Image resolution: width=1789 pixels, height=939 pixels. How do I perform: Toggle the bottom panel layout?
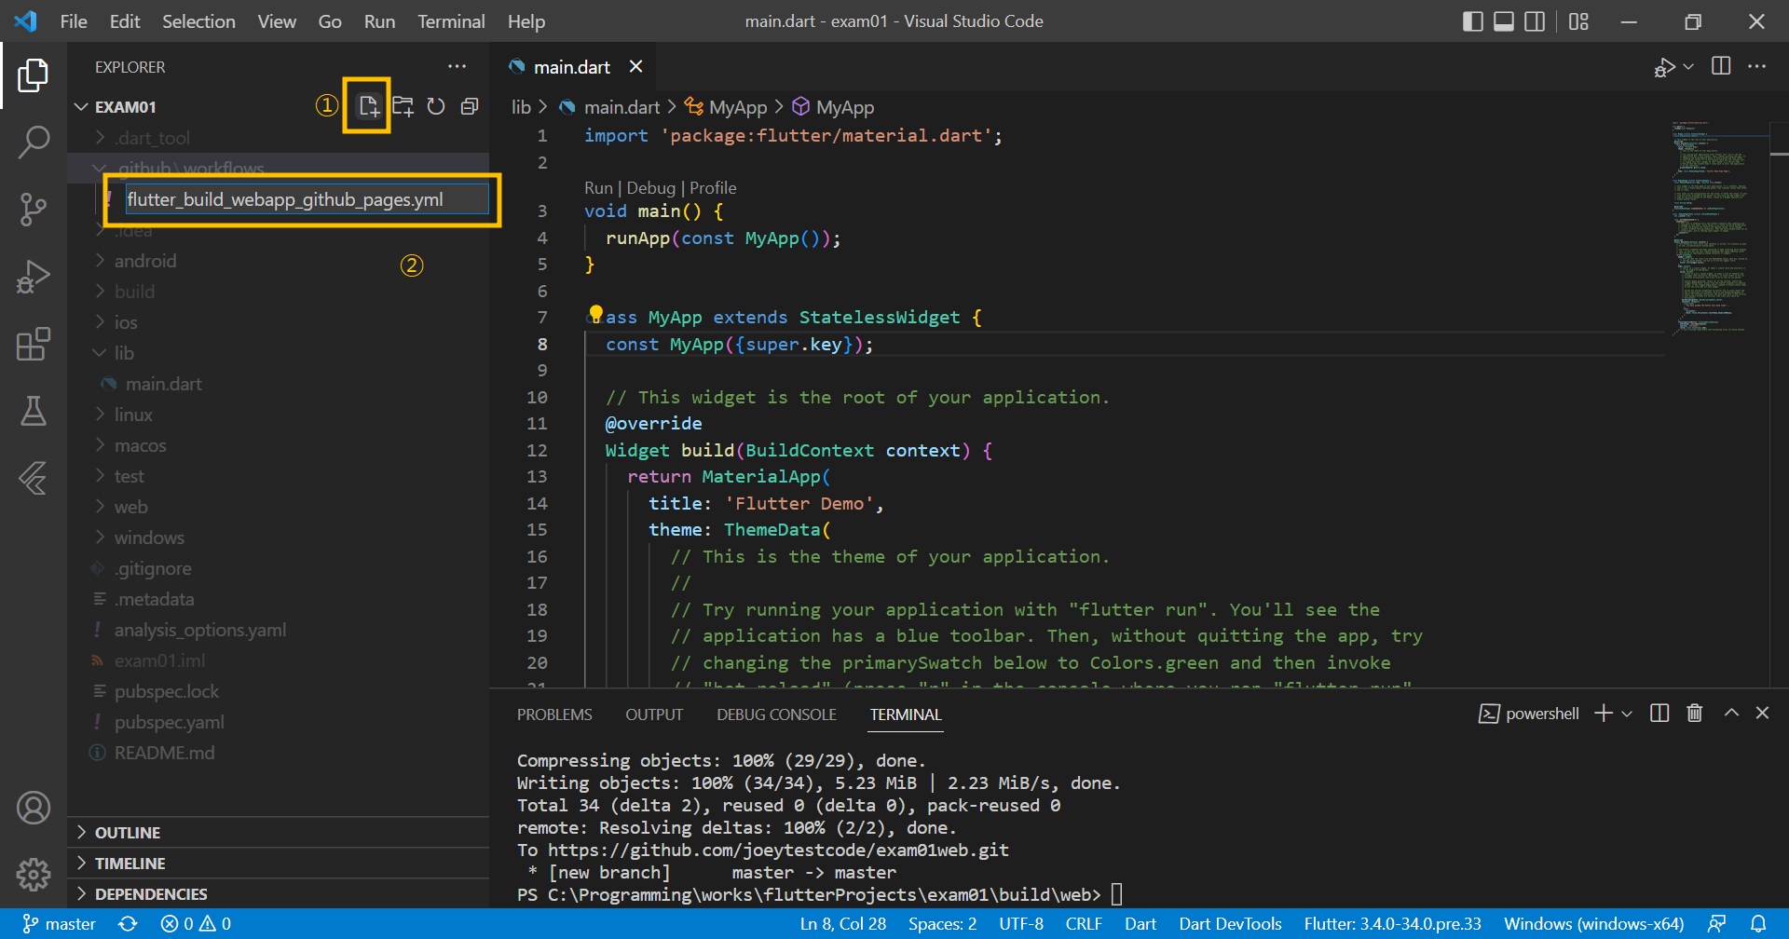(1504, 21)
